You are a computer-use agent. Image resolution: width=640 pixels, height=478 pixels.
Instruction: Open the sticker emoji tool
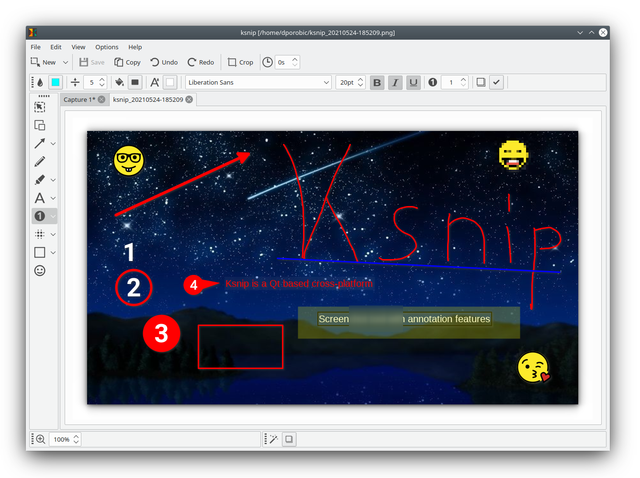40,271
